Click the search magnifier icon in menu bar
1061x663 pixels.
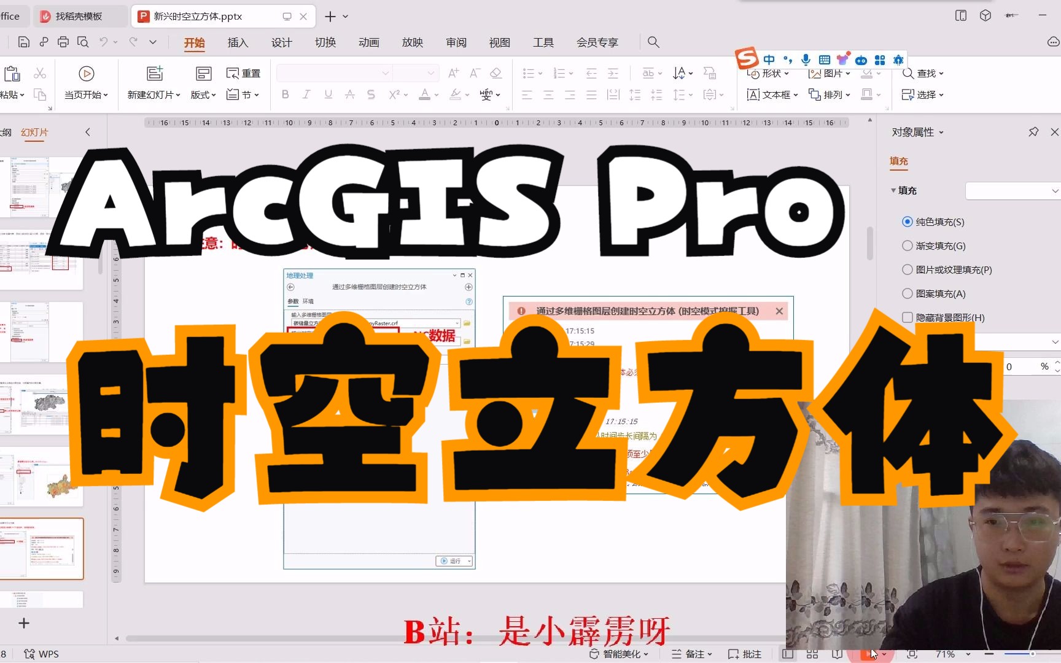pyautogui.click(x=653, y=42)
